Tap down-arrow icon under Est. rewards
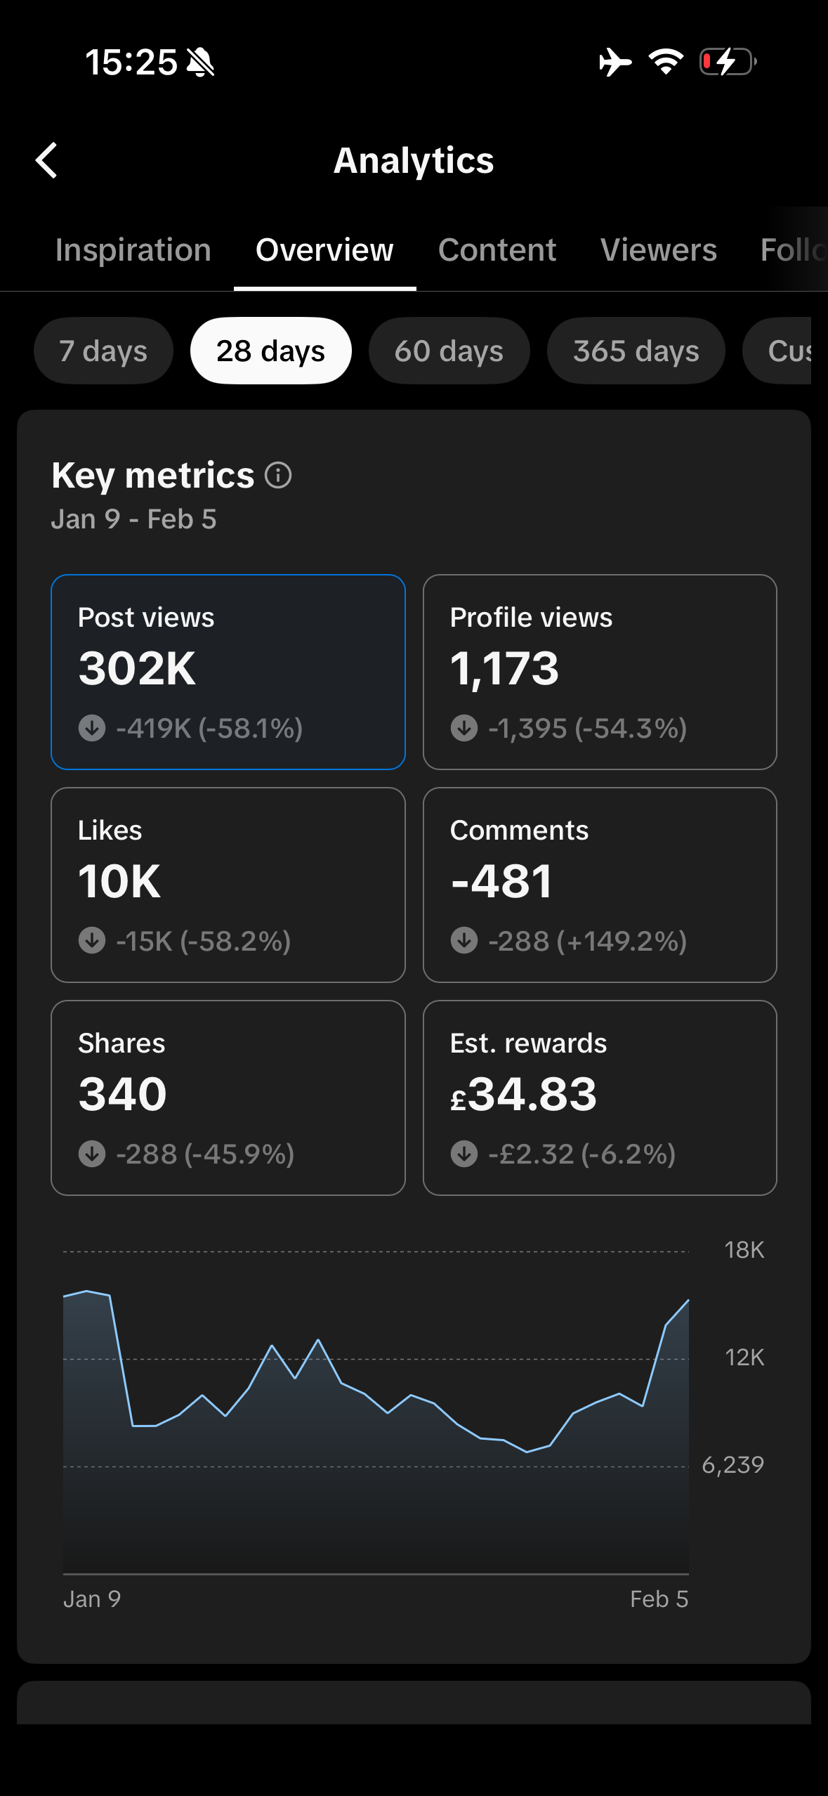Screen dimensions: 828x1796 [x=464, y=1154]
